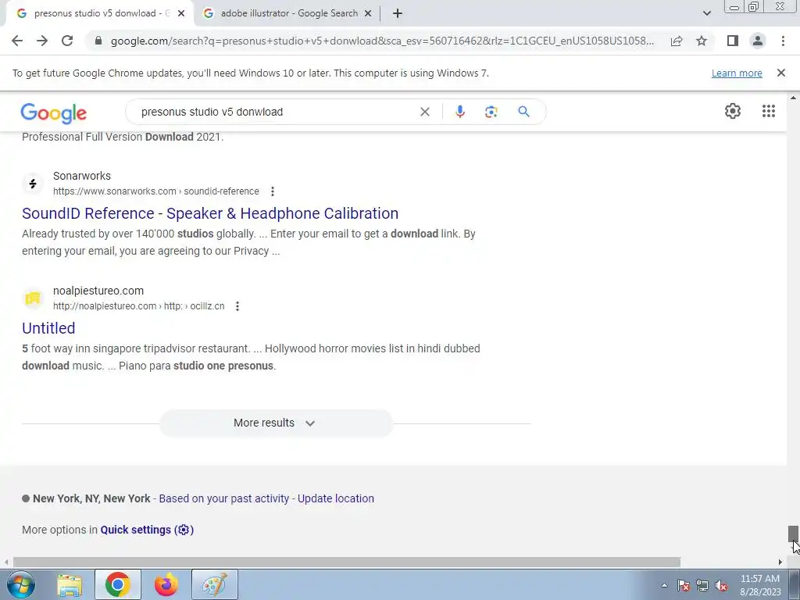Open the muted volume tray icon
800x600 pixels.
click(721, 586)
